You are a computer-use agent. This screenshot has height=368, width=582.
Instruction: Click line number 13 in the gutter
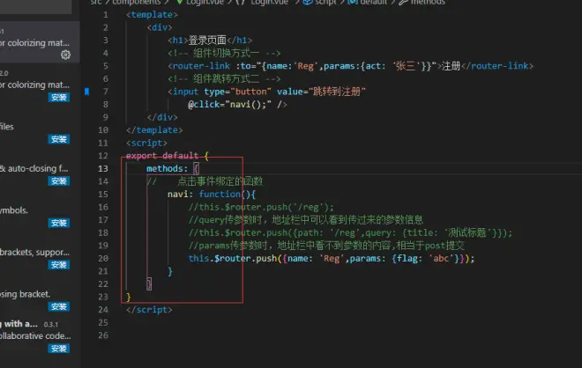pyautogui.click(x=103, y=169)
